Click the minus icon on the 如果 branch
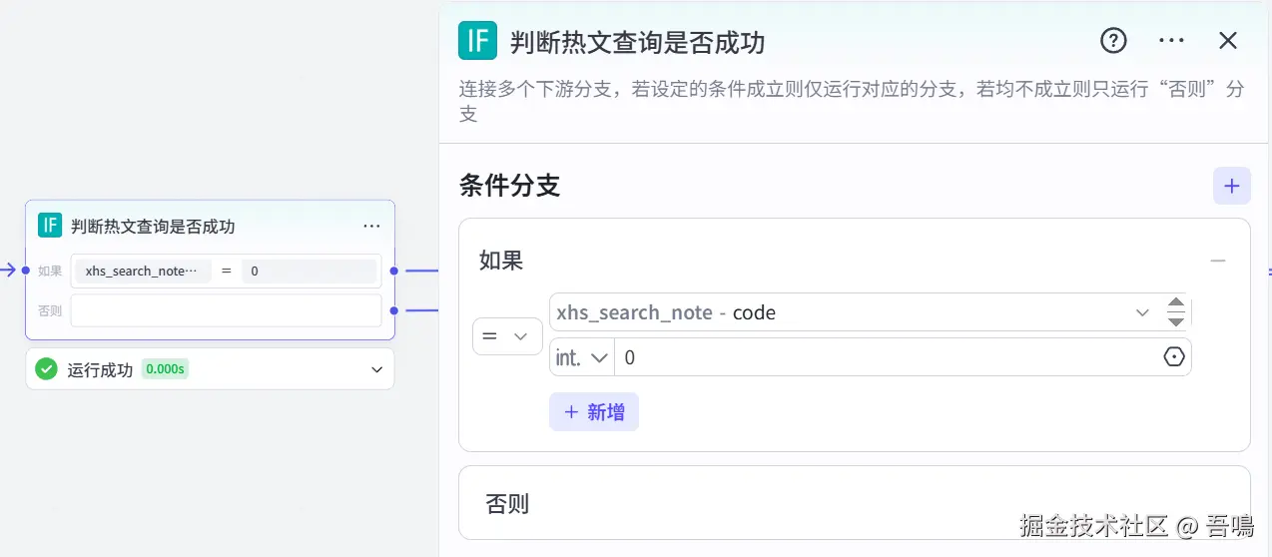This screenshot has height=557, width=1272. point(1217,262)
